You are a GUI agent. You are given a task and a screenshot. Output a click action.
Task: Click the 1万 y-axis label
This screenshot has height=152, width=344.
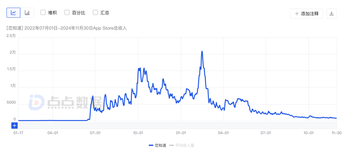13,86
